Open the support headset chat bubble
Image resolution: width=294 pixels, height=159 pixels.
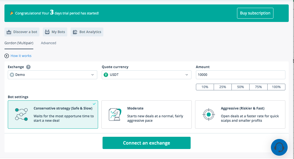279,147
